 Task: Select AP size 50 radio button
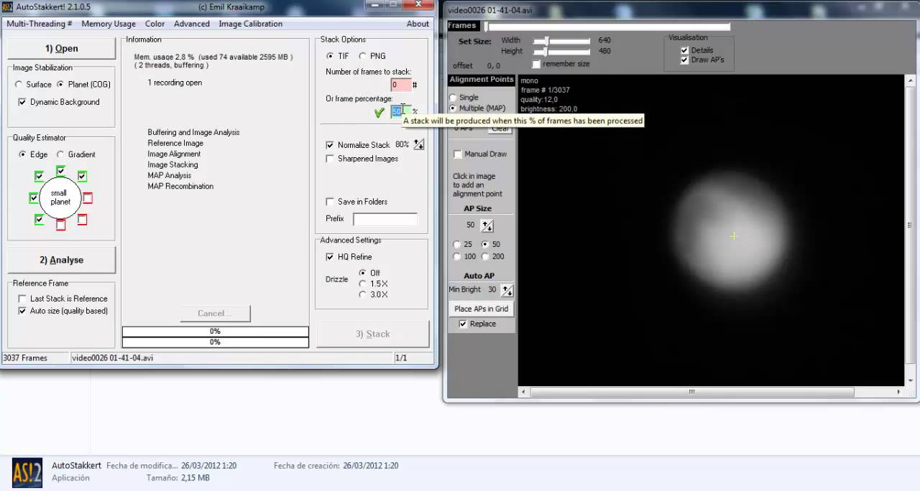point(485,244)
